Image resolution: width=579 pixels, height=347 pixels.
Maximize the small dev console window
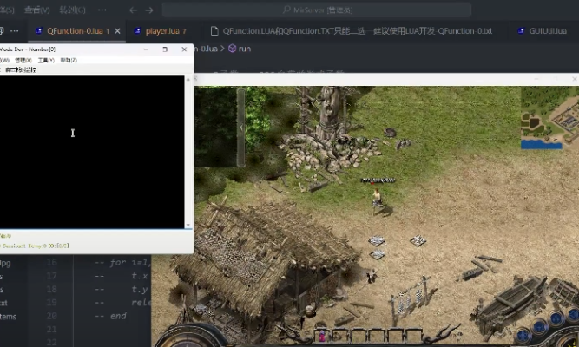(x=165, y=49)
